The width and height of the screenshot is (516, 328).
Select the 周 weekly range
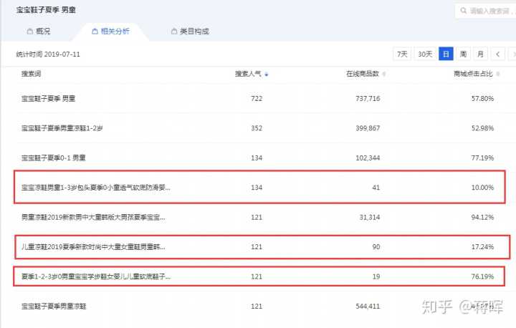pyautogui.click(x=463, y=54)
